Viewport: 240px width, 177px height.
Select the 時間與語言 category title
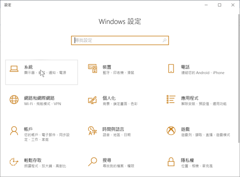click(x=113, y=129)
